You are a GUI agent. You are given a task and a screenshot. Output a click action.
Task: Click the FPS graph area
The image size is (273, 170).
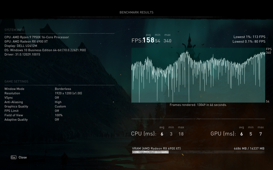[x=198, y=75]
